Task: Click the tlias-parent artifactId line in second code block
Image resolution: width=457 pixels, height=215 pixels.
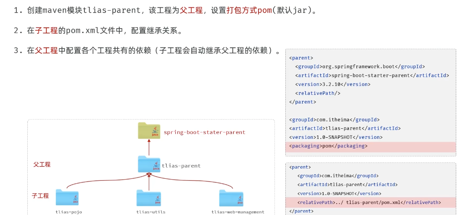Action: point(347,184)
